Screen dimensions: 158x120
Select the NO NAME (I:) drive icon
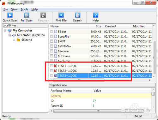point(14,35)
